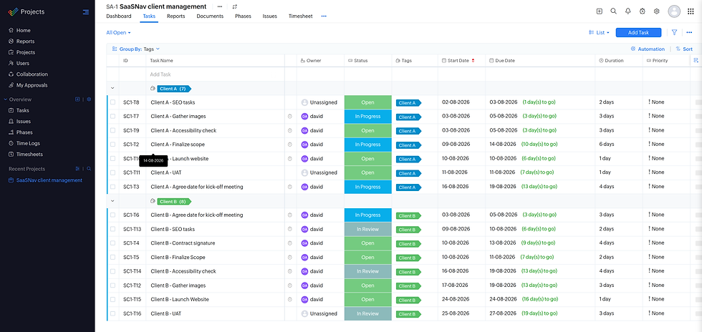Tick the checkbox for task SC1-T9
The image size is (702, 332).
[113, 130]
